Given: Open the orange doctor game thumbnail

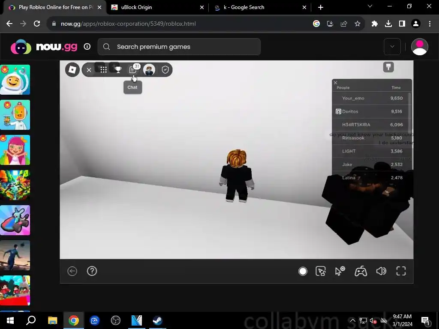Looking at the screenshot, I should [x=15, y=115].
